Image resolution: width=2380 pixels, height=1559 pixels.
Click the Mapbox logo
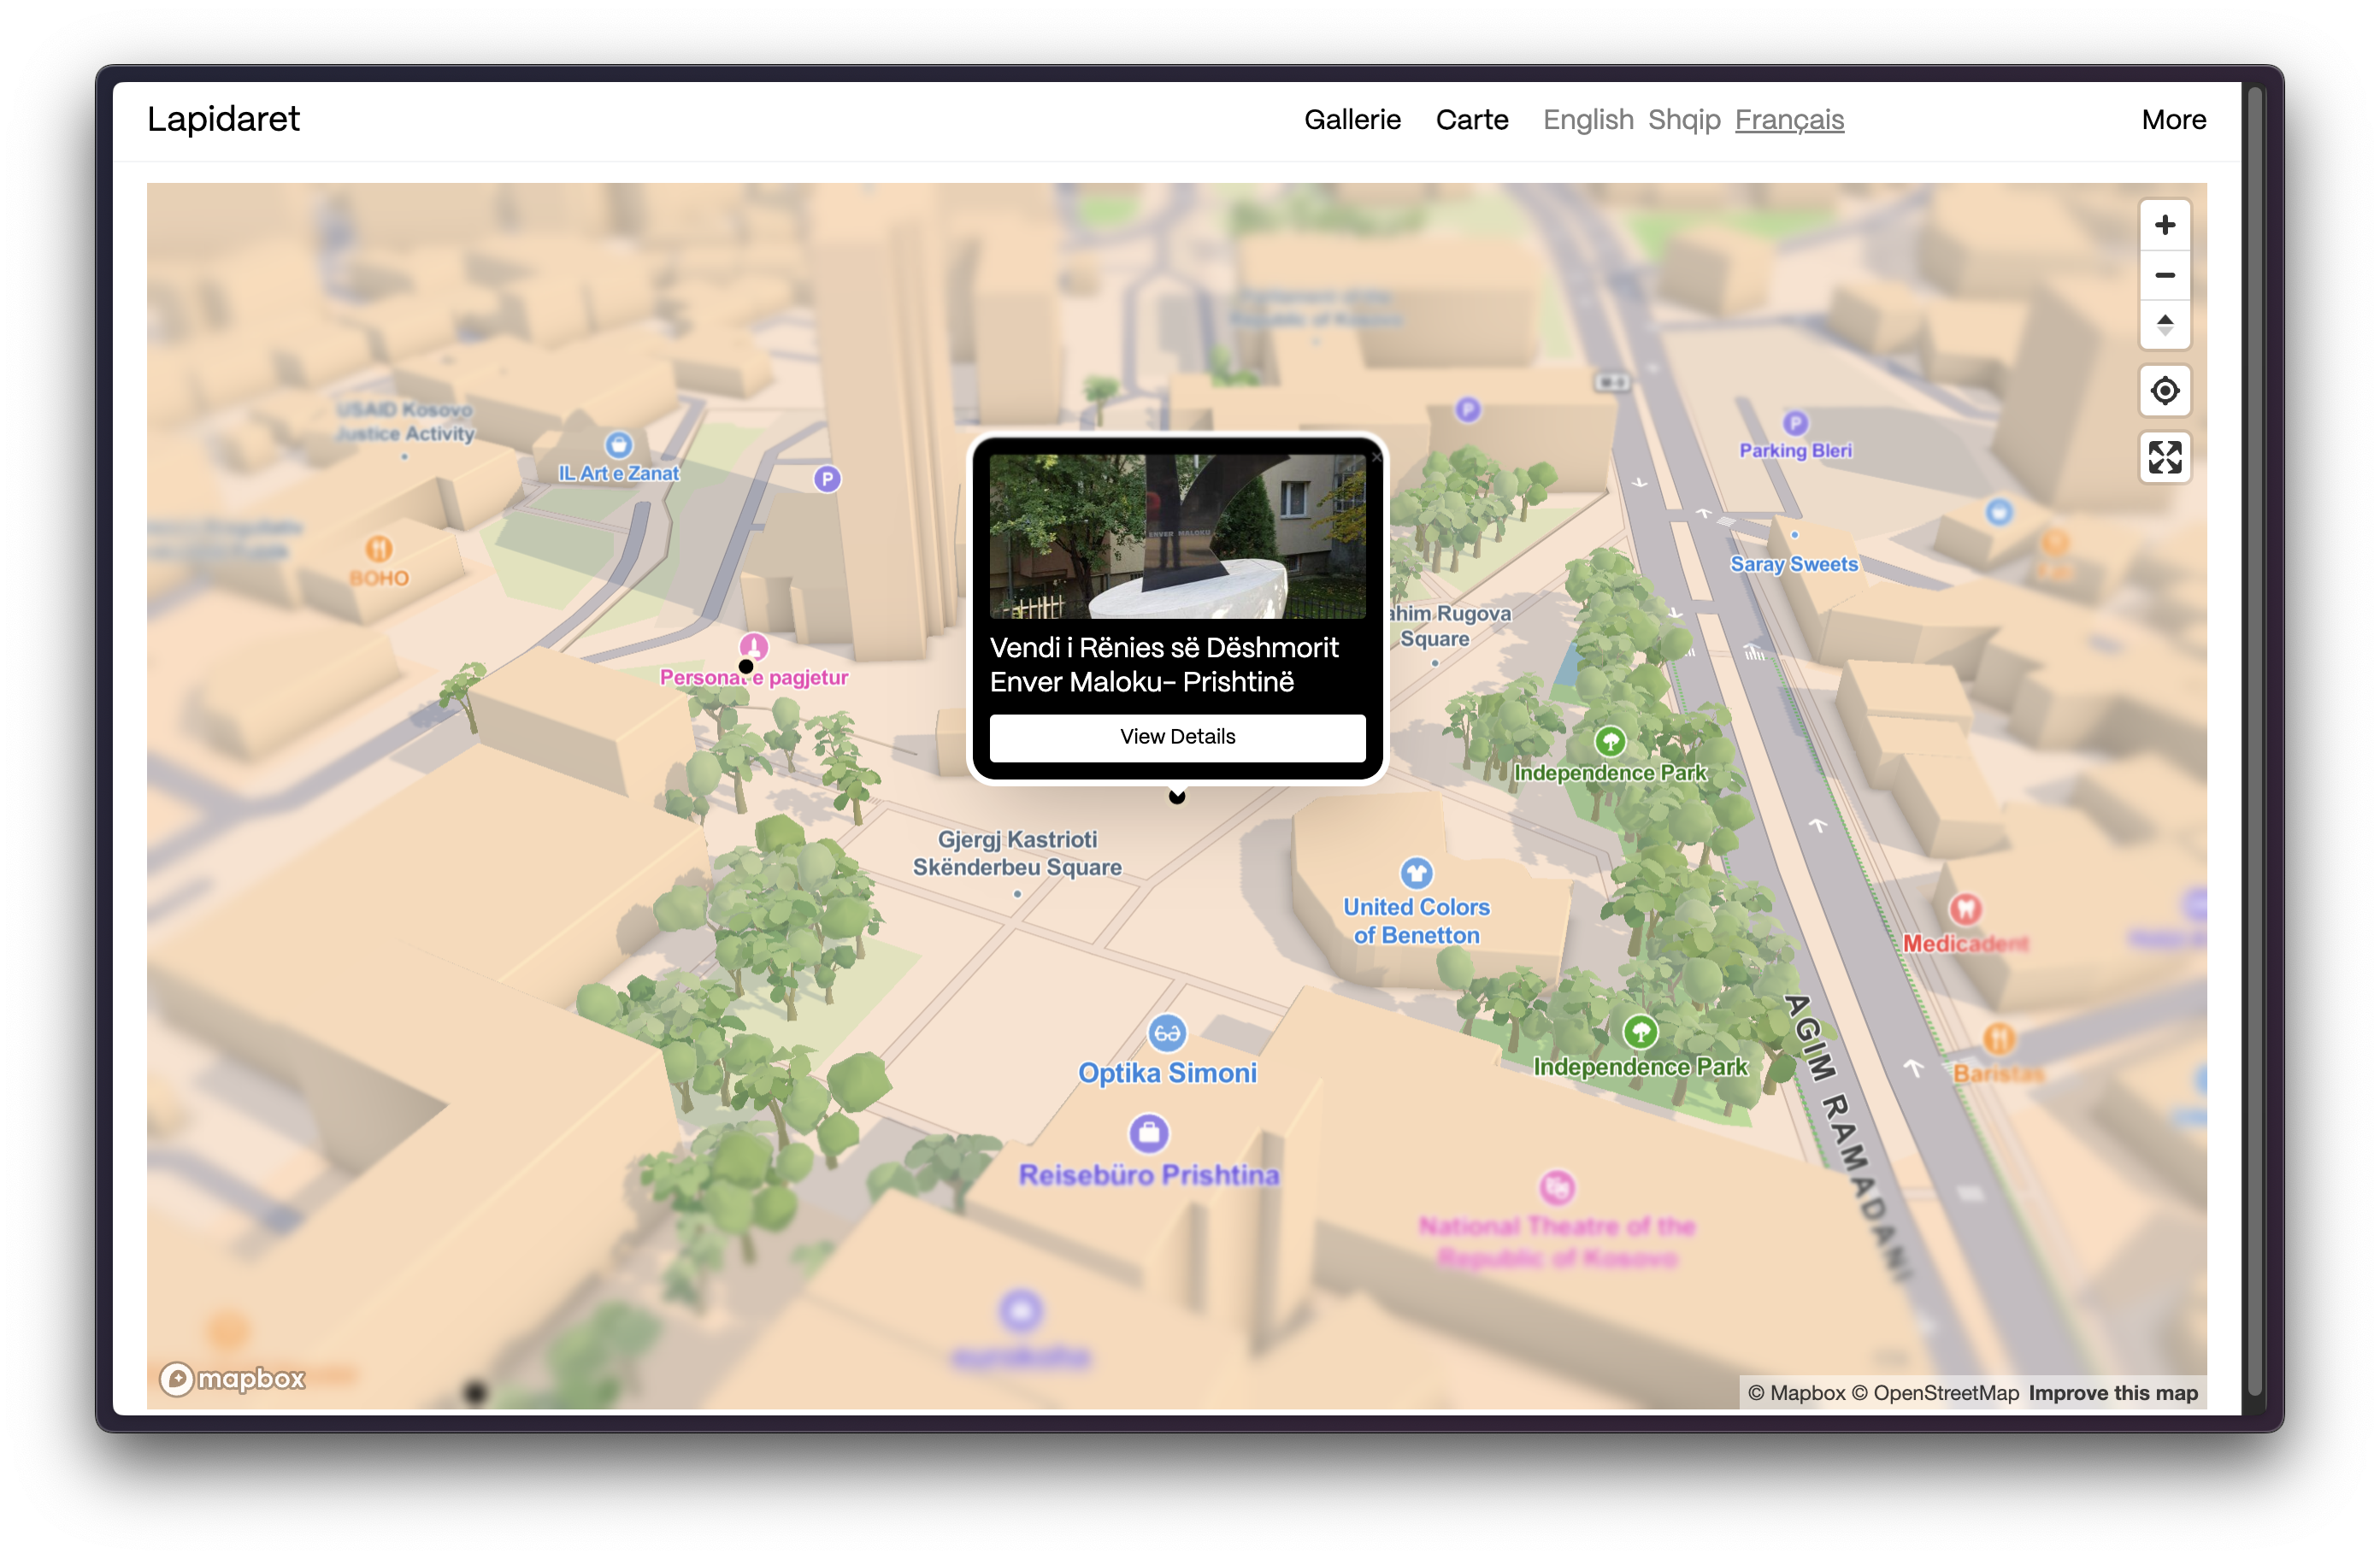(x=232, y=1379)
